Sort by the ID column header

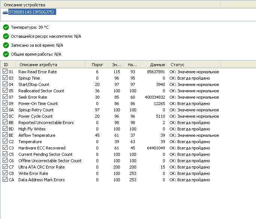pyautogui.click(x=8, y=65)
